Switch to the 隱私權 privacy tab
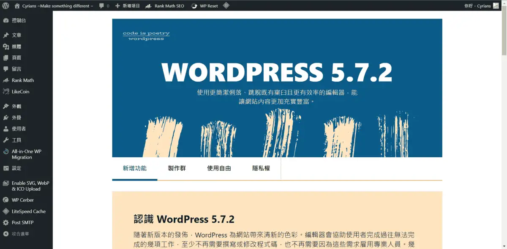Viewport: 507px width, 249px height. click(261, 168)
